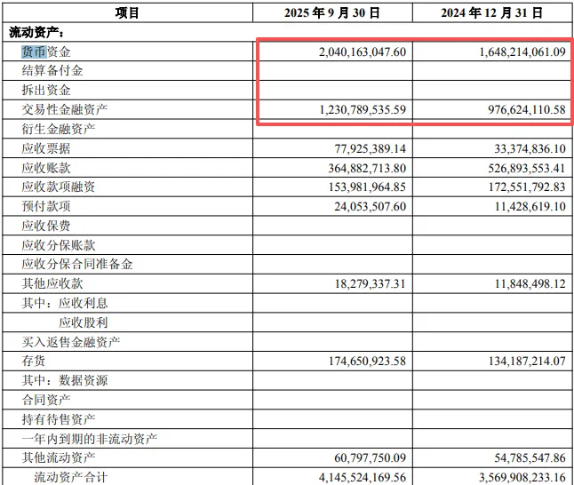
Task: Select value 1,648,214,061.09
Action: pyautogui.click(x=522, y=52)
